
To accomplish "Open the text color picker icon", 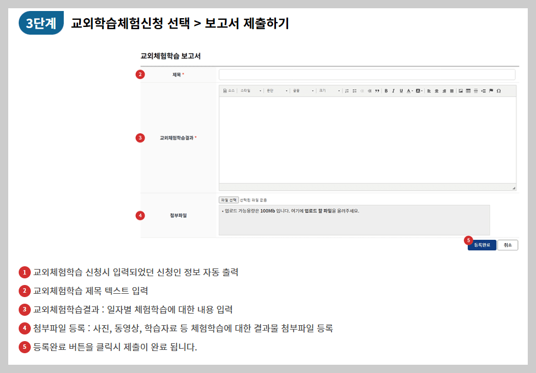I will point(408,91).
